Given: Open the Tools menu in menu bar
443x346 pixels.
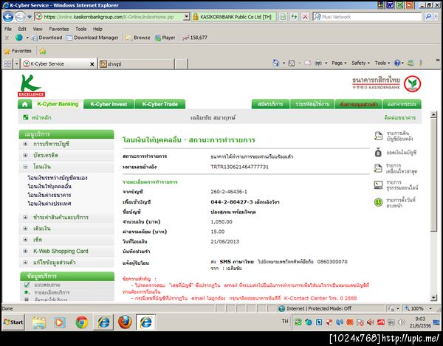Looking at the screenshot, I should click(80, 29).
